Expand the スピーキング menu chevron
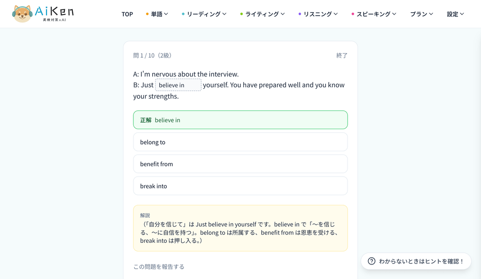 point(394,14)
